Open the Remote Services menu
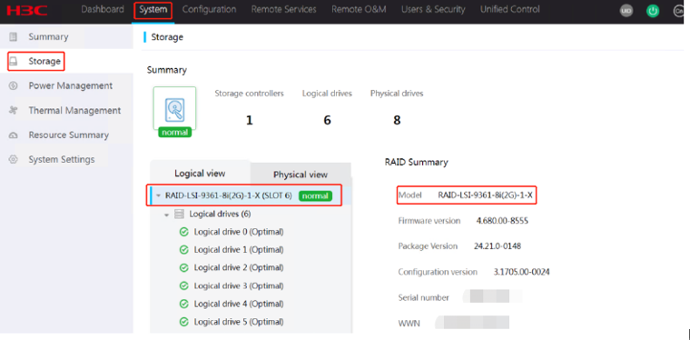This screenshot has width=690, height=340. 284,10
